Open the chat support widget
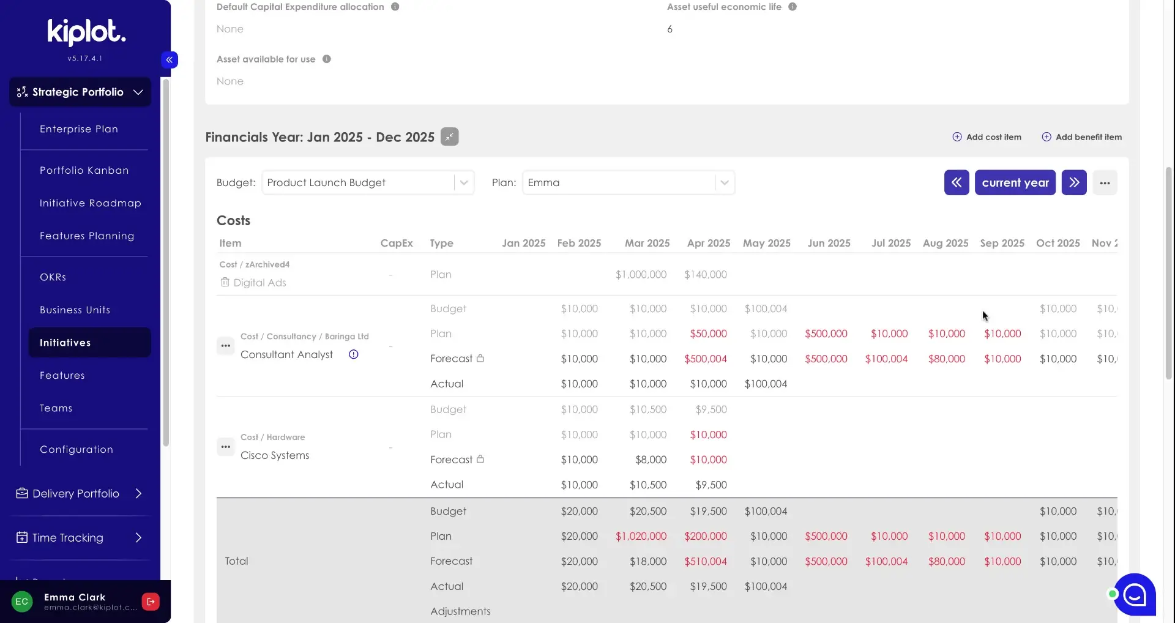Image resolution: width=1175 pixels, height=623 pixels. [1134, 594]
